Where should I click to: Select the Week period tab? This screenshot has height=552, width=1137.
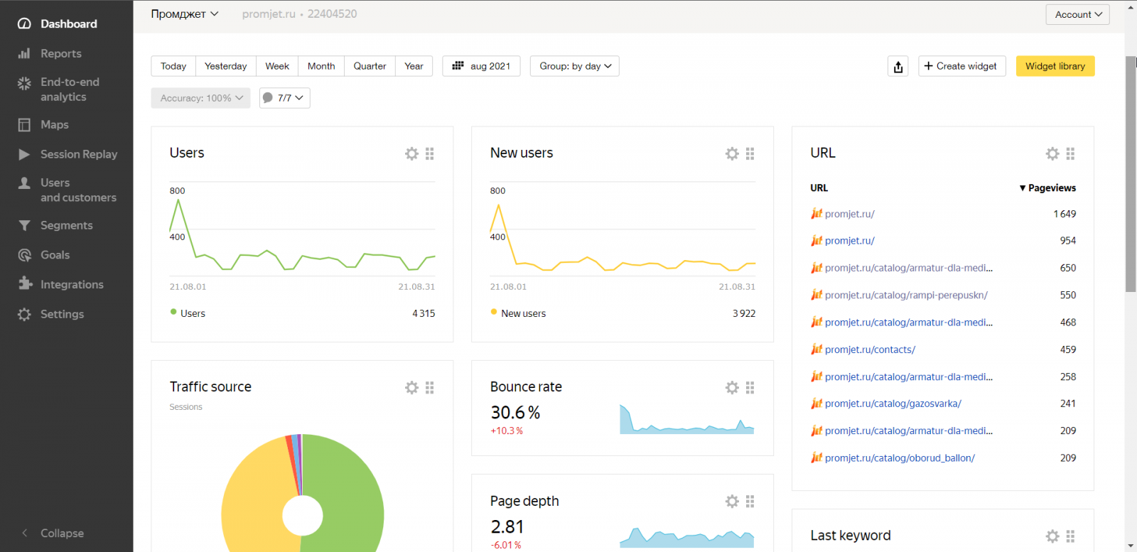pos(277,66)
